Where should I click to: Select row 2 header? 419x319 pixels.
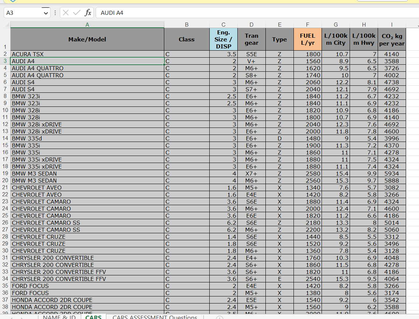(5, 54)
